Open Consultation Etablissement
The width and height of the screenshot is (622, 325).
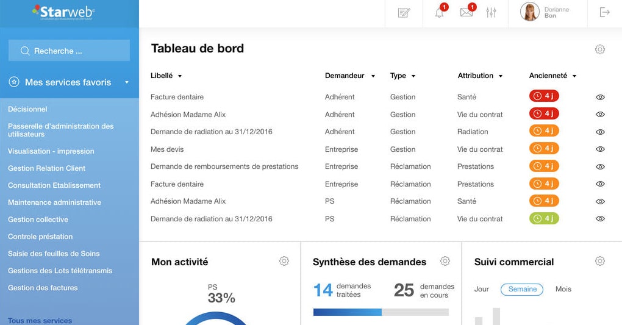pos(54,185)
